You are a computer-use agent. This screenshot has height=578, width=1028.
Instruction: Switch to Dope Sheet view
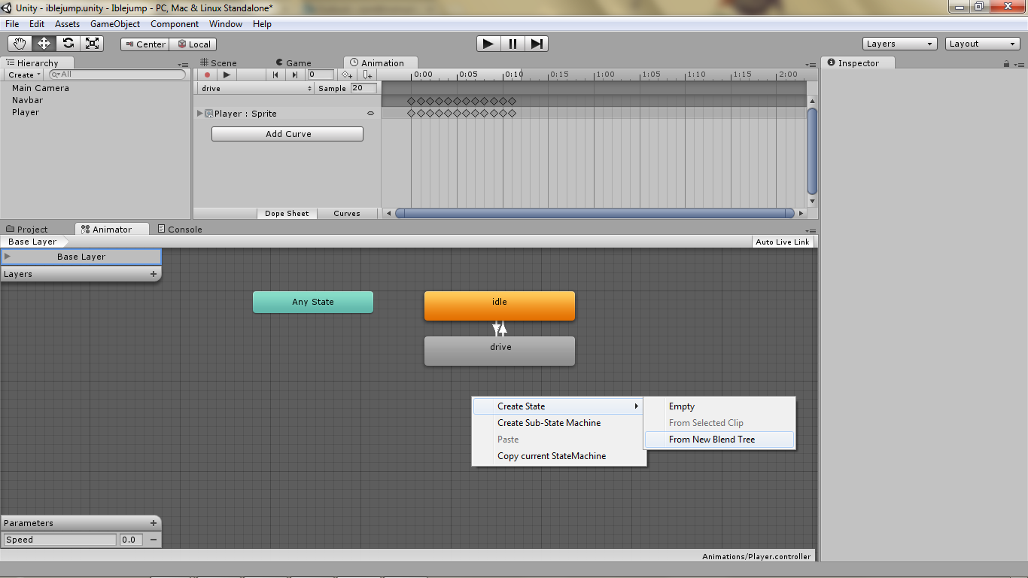(x=287, y=214)
